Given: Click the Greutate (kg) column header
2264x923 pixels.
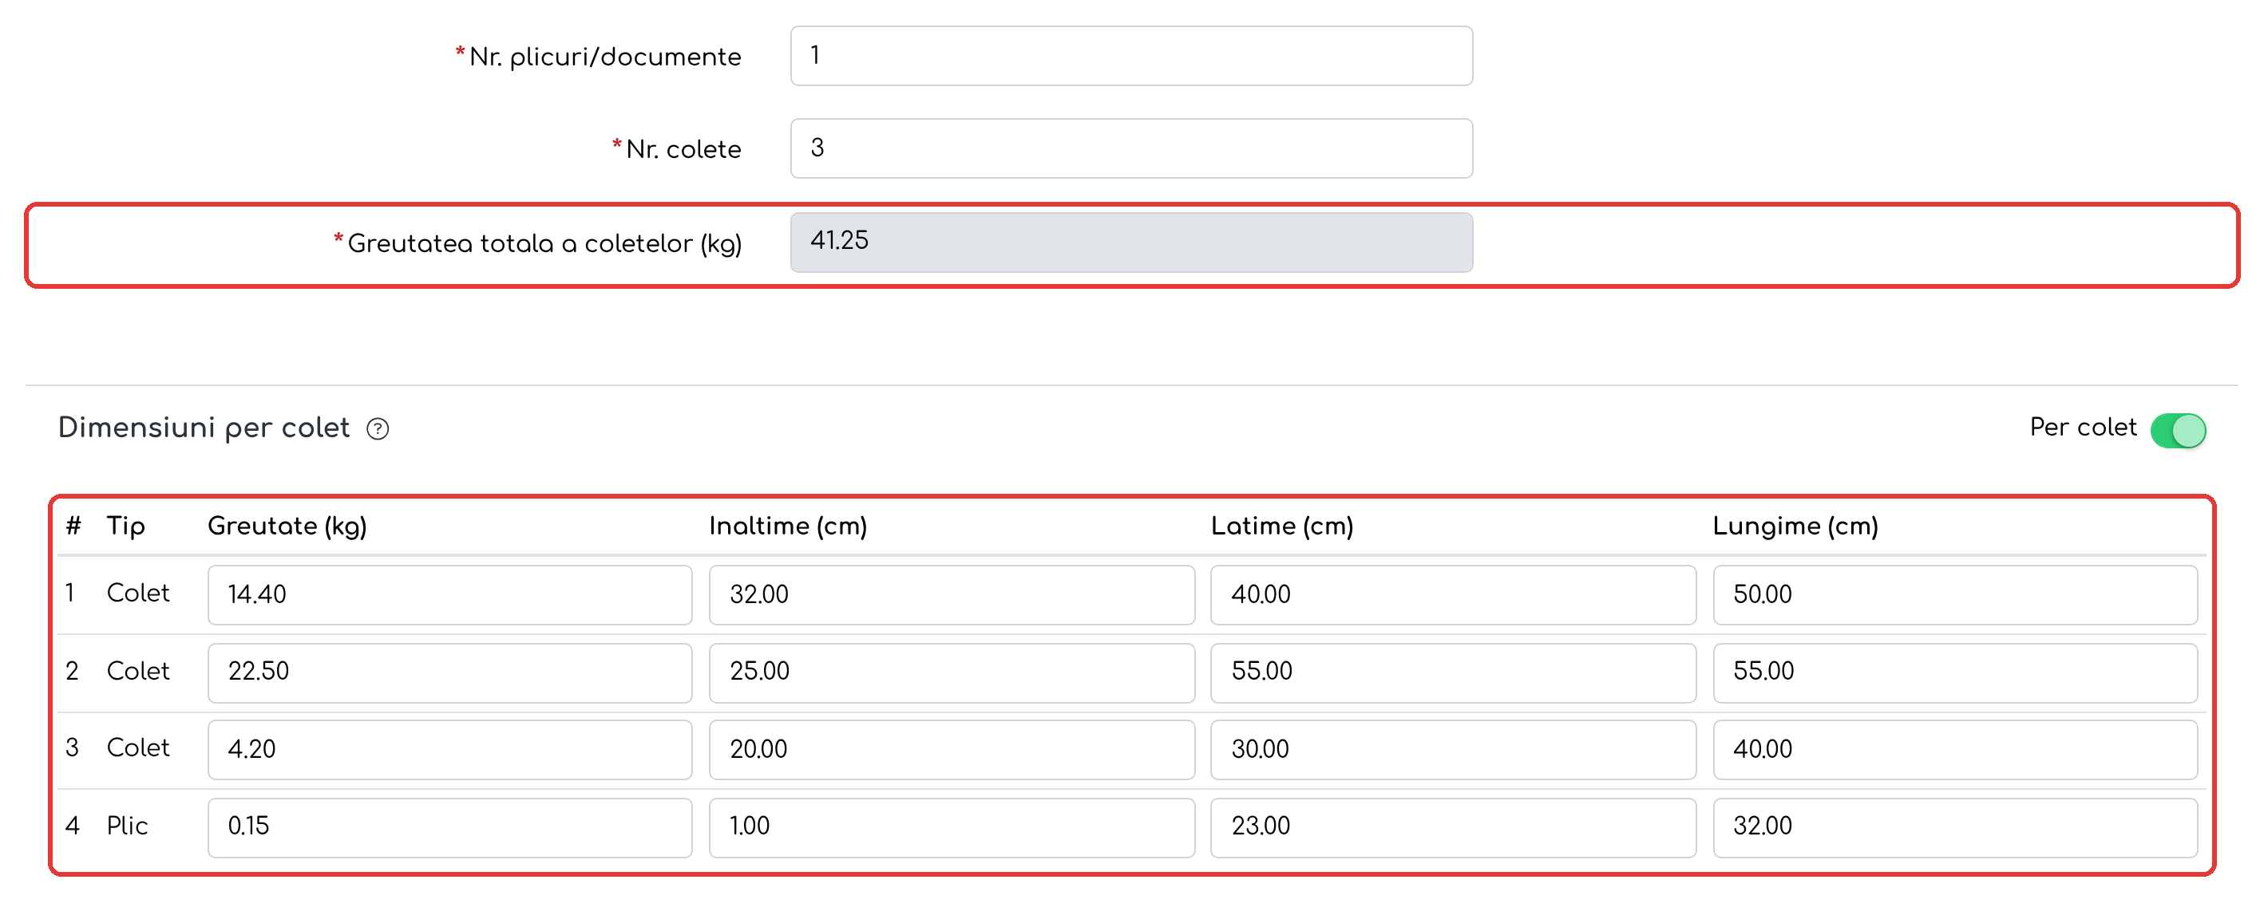Looking at the screenshot, I should [x=287, y=526].
